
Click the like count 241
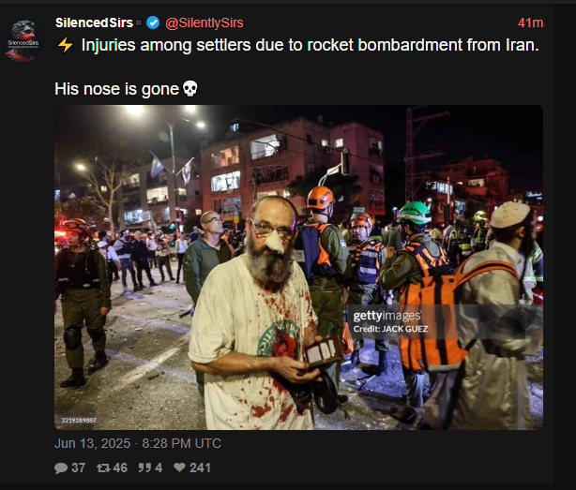coord(200,468)
